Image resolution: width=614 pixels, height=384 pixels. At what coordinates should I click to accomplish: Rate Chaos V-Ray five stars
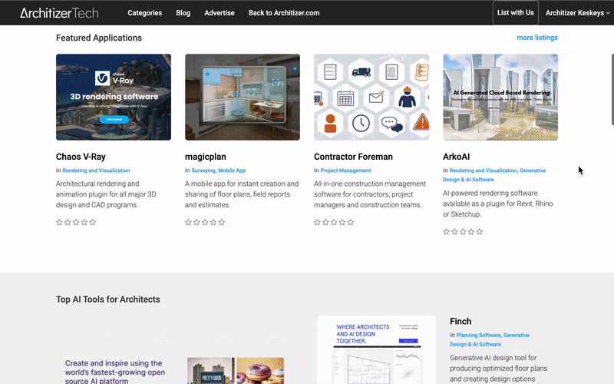[92, 222]
